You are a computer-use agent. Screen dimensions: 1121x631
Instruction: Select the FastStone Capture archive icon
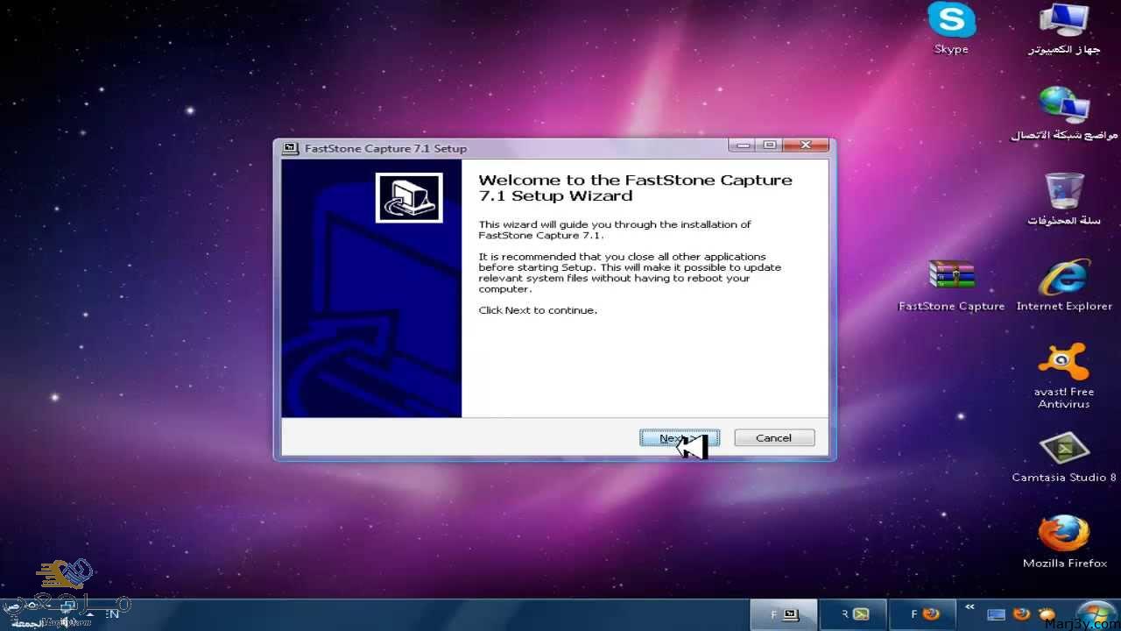click(x=952, y=286)
